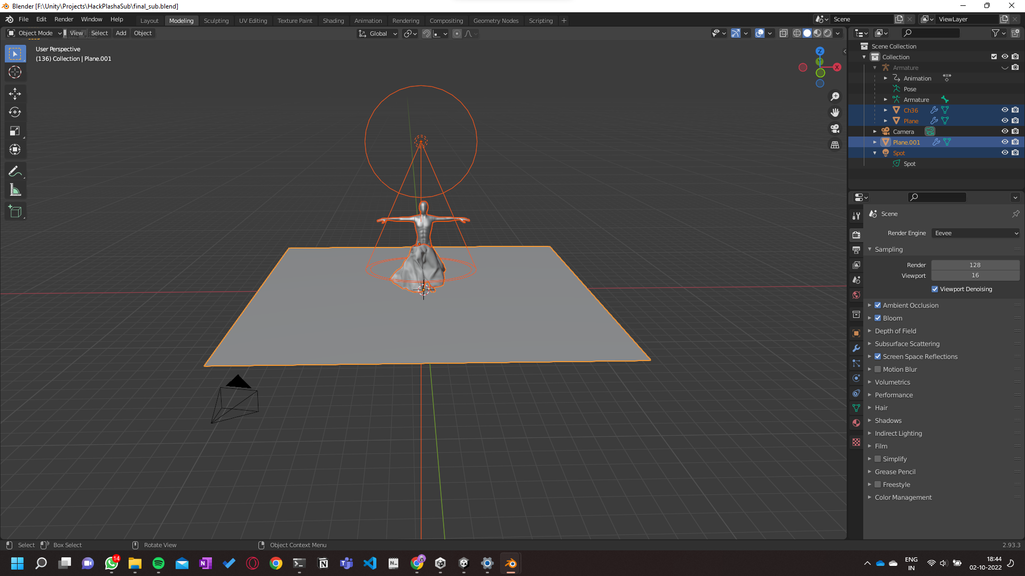
Task: Open the Modifier properties wrench tab
Action: click(x=856, y=348)
